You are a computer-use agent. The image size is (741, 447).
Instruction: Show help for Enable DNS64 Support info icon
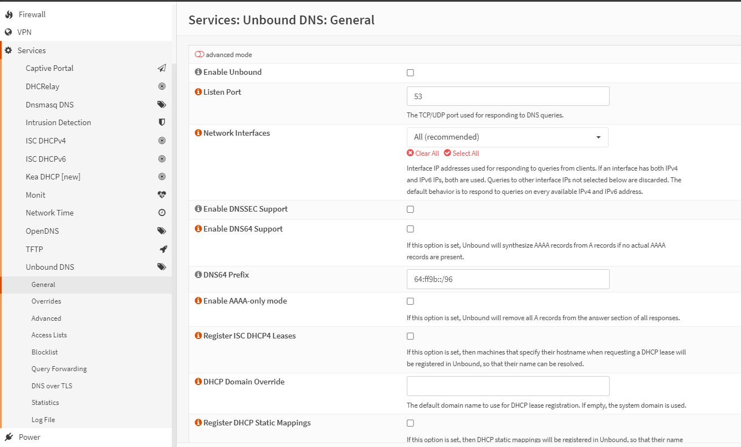198,229
